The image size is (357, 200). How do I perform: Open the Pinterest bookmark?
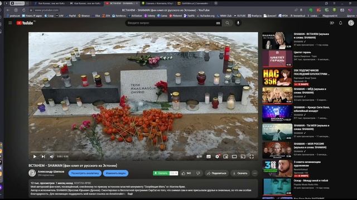(x=176, y=16)
